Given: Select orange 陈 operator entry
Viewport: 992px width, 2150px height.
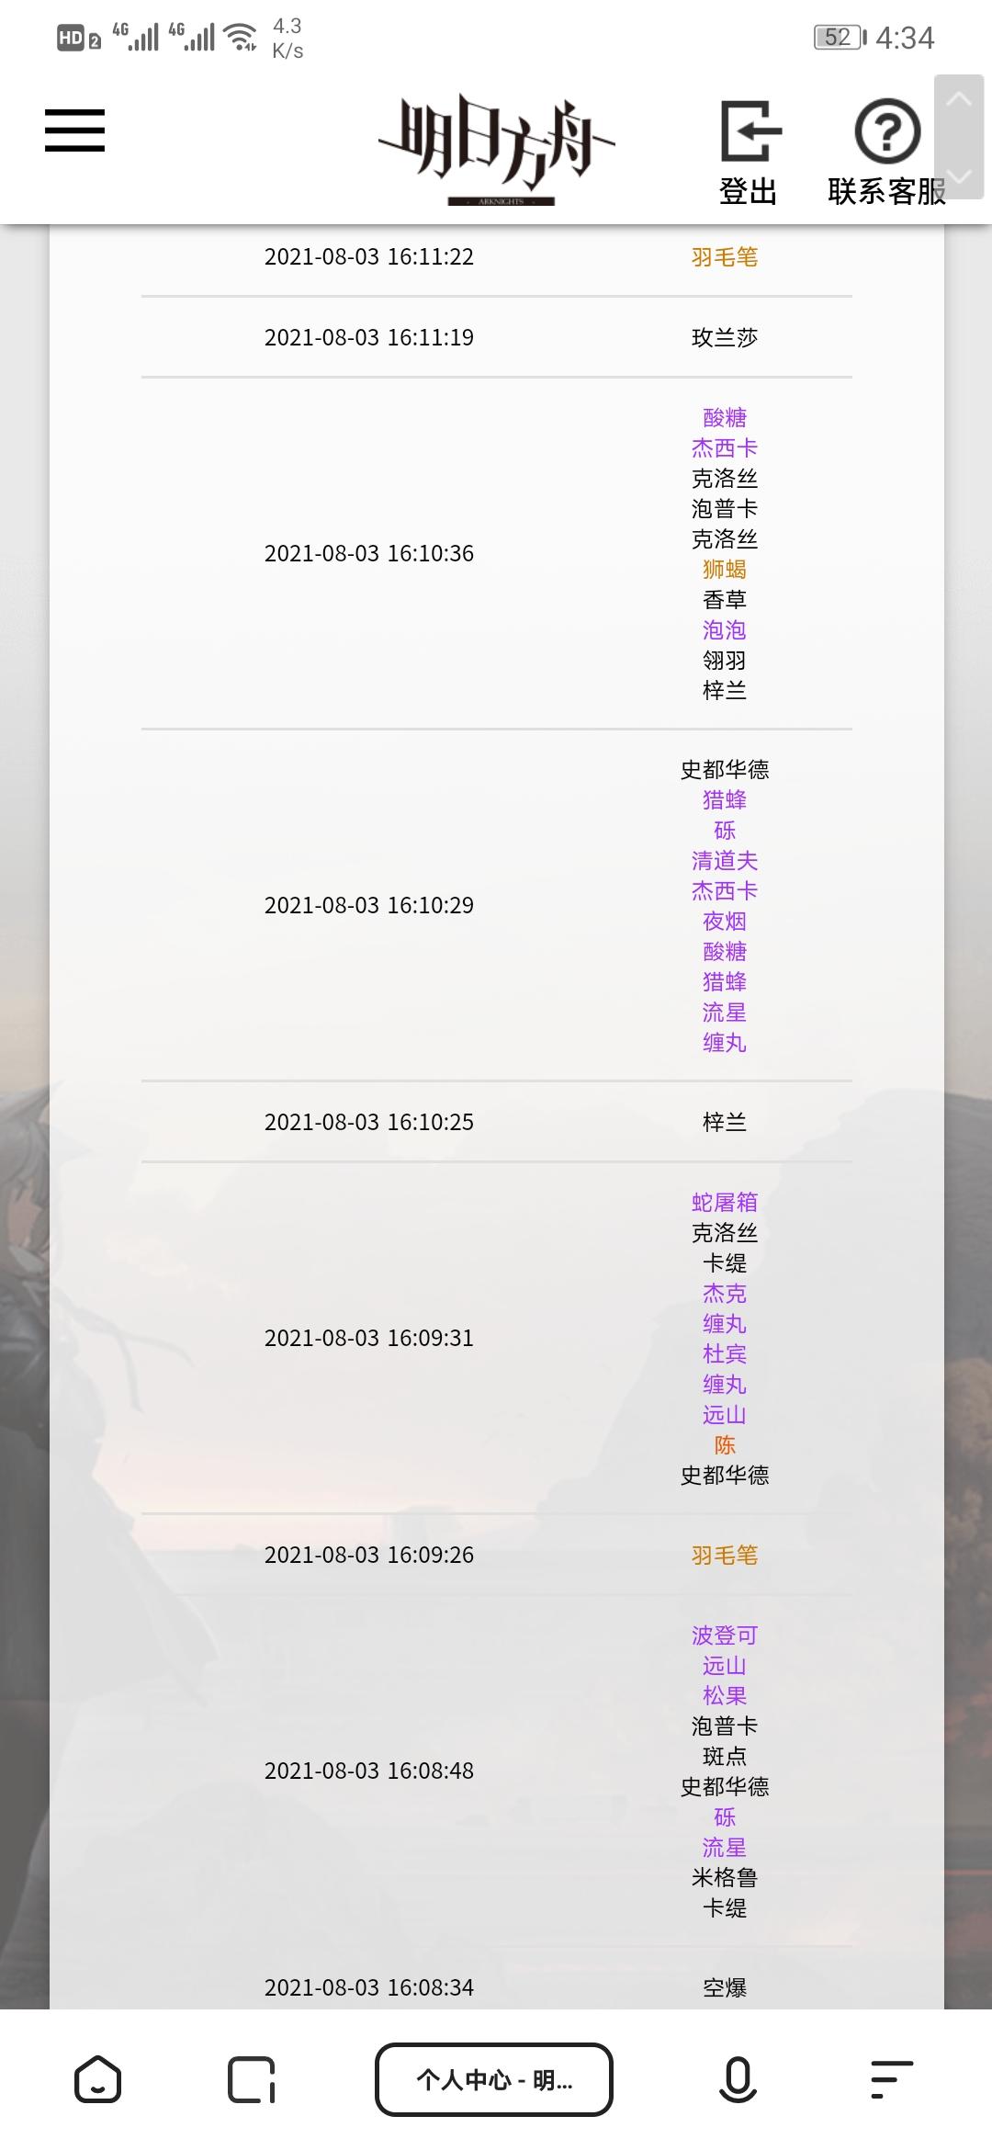Looking at the screenshot, I should (x=725, y=1445).
